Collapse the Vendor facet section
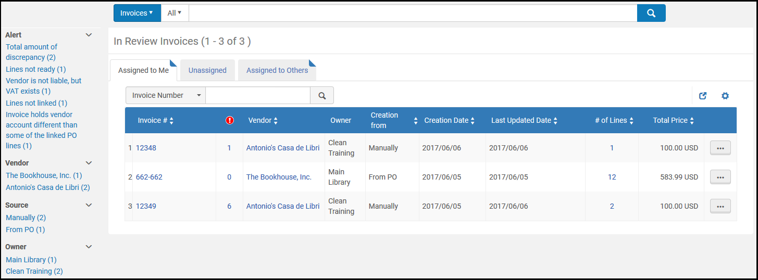This screenshot has width=758, height=280. click(x=89, y=163)
